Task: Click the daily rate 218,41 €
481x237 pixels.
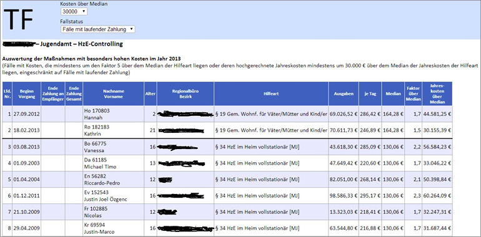Action: (x=370, y=212)
